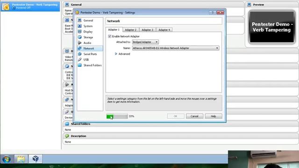Click the Description header in details pane
Image resolution: width=299 pixels, height=168 pixels.
click(78, 136)
